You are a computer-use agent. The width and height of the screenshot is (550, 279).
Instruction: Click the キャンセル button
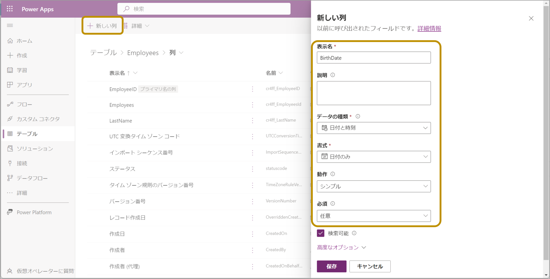click(x=370, y=266)
